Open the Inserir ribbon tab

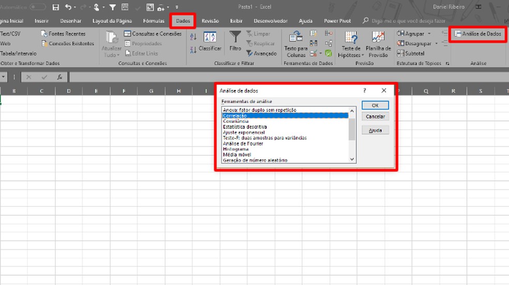pyautogui.click(x=41, y=21)
